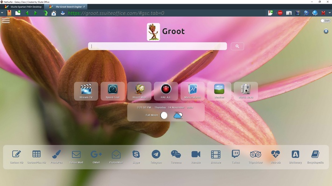332x186 pixels.
Task: Click the floppy disk save icon
Action: pyautogui.click(x=298, y=13)
